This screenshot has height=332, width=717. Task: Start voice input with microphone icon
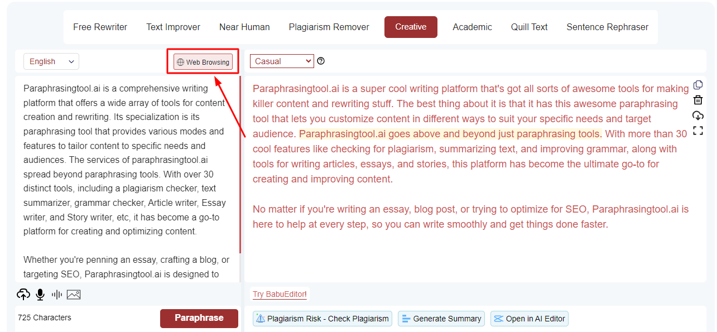[40, 294]
